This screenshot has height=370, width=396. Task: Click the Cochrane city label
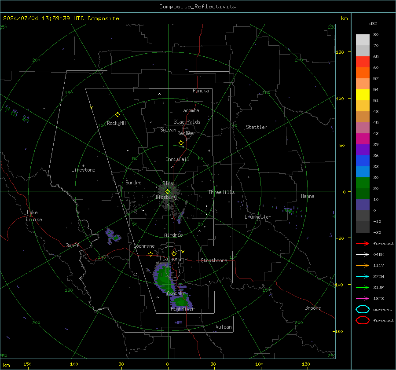[x=144, y=246]
